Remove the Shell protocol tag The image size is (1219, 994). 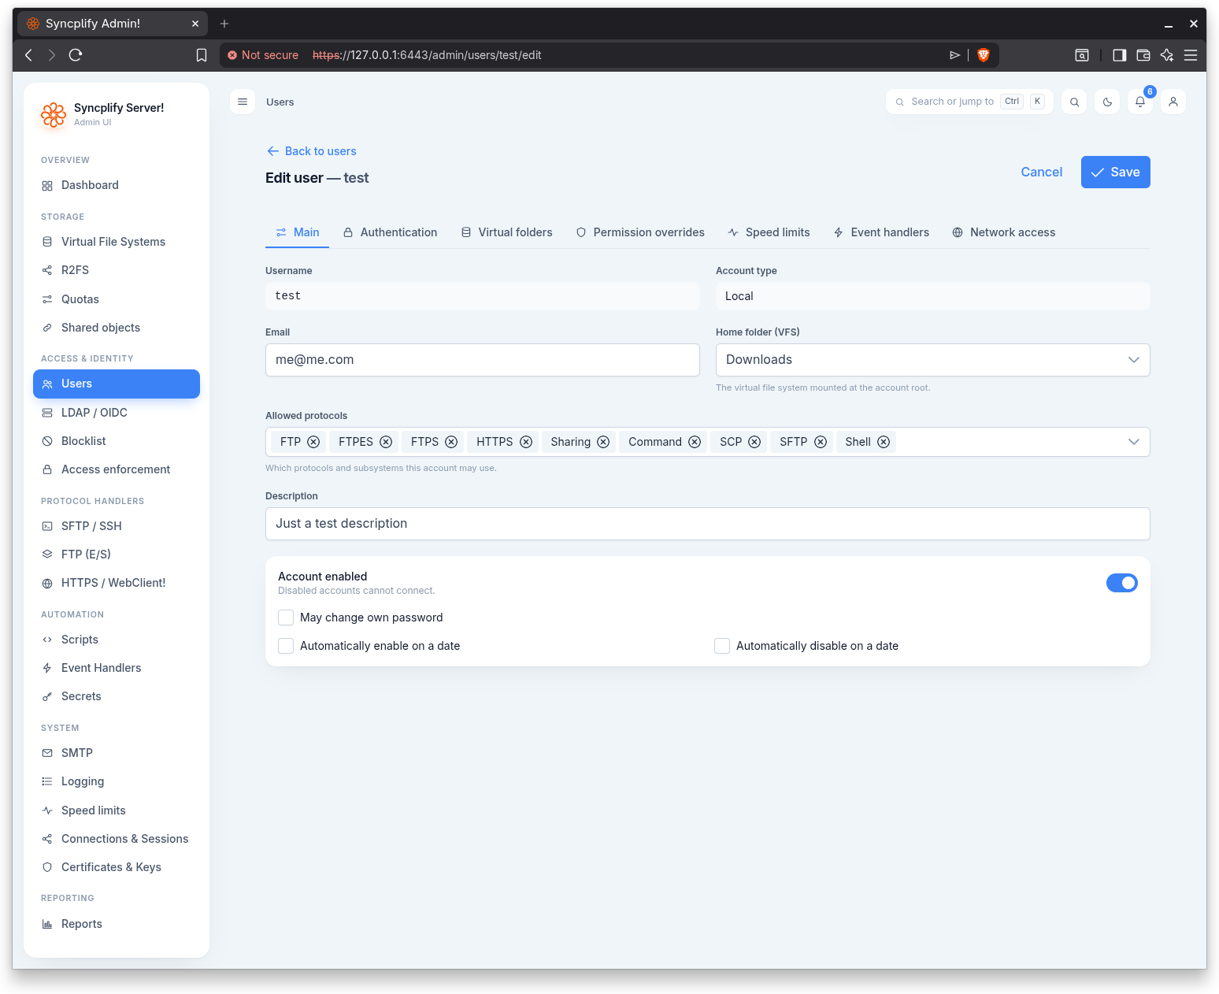884,442
